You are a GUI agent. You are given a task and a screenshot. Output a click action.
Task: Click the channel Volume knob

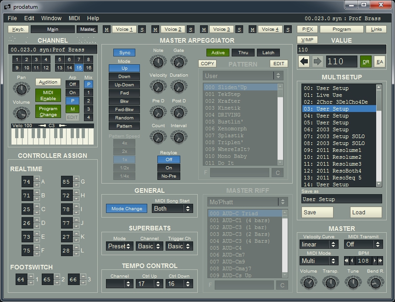pos(22,113)
